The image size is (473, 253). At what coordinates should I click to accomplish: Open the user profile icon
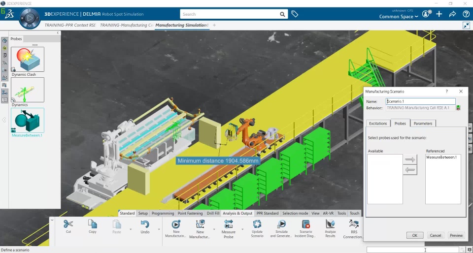click(x=426, y=14)
